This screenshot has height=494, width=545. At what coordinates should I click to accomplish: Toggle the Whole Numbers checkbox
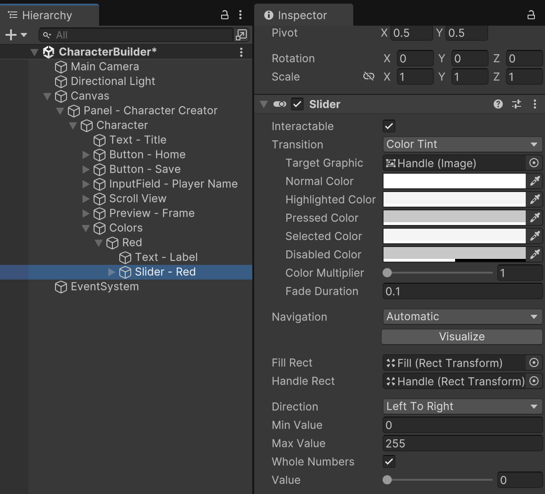(389, 461)
